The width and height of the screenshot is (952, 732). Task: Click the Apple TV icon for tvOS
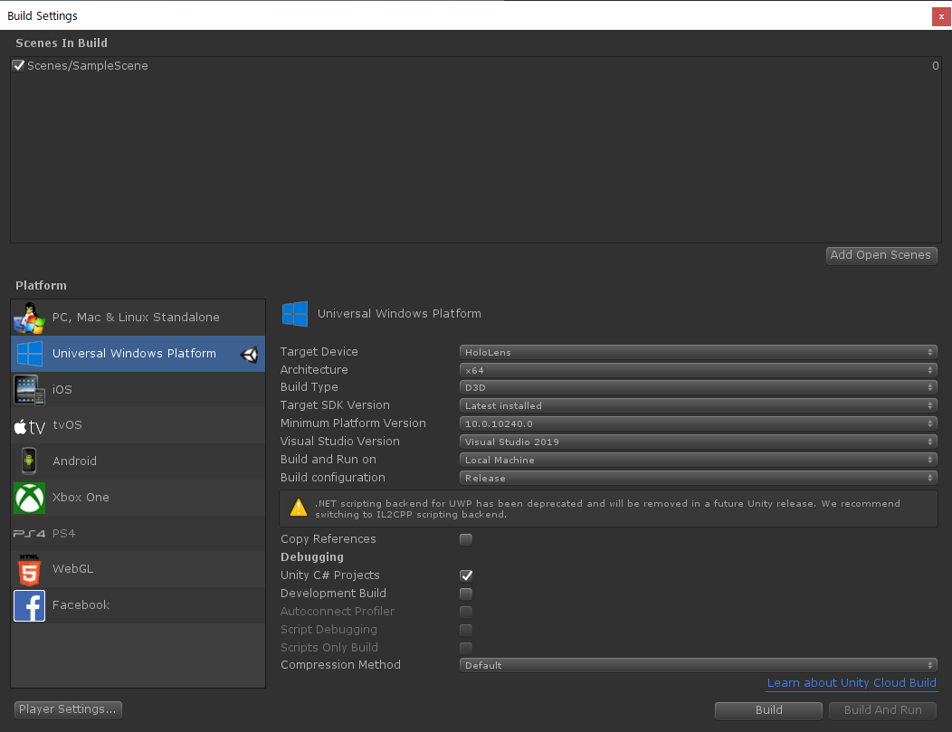click(x=29, y=427)
